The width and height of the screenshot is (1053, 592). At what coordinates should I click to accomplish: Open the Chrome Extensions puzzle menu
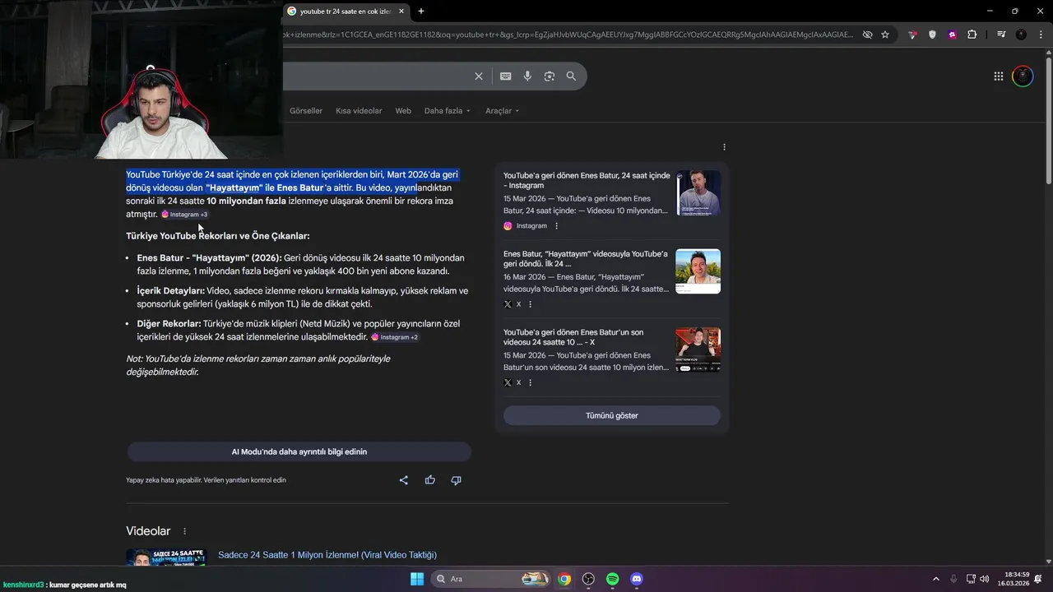pos(972,35)
